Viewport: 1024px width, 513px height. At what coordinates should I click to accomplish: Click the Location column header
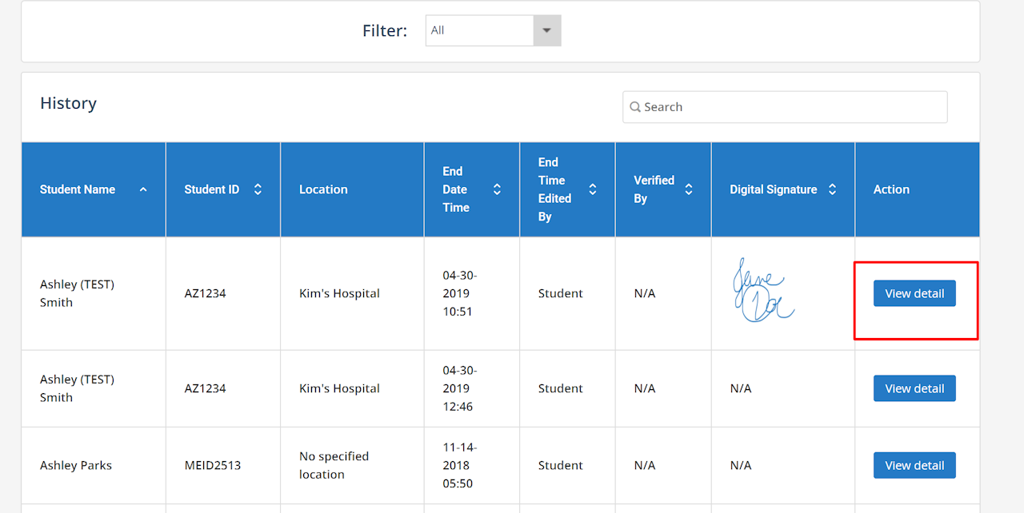323,189
